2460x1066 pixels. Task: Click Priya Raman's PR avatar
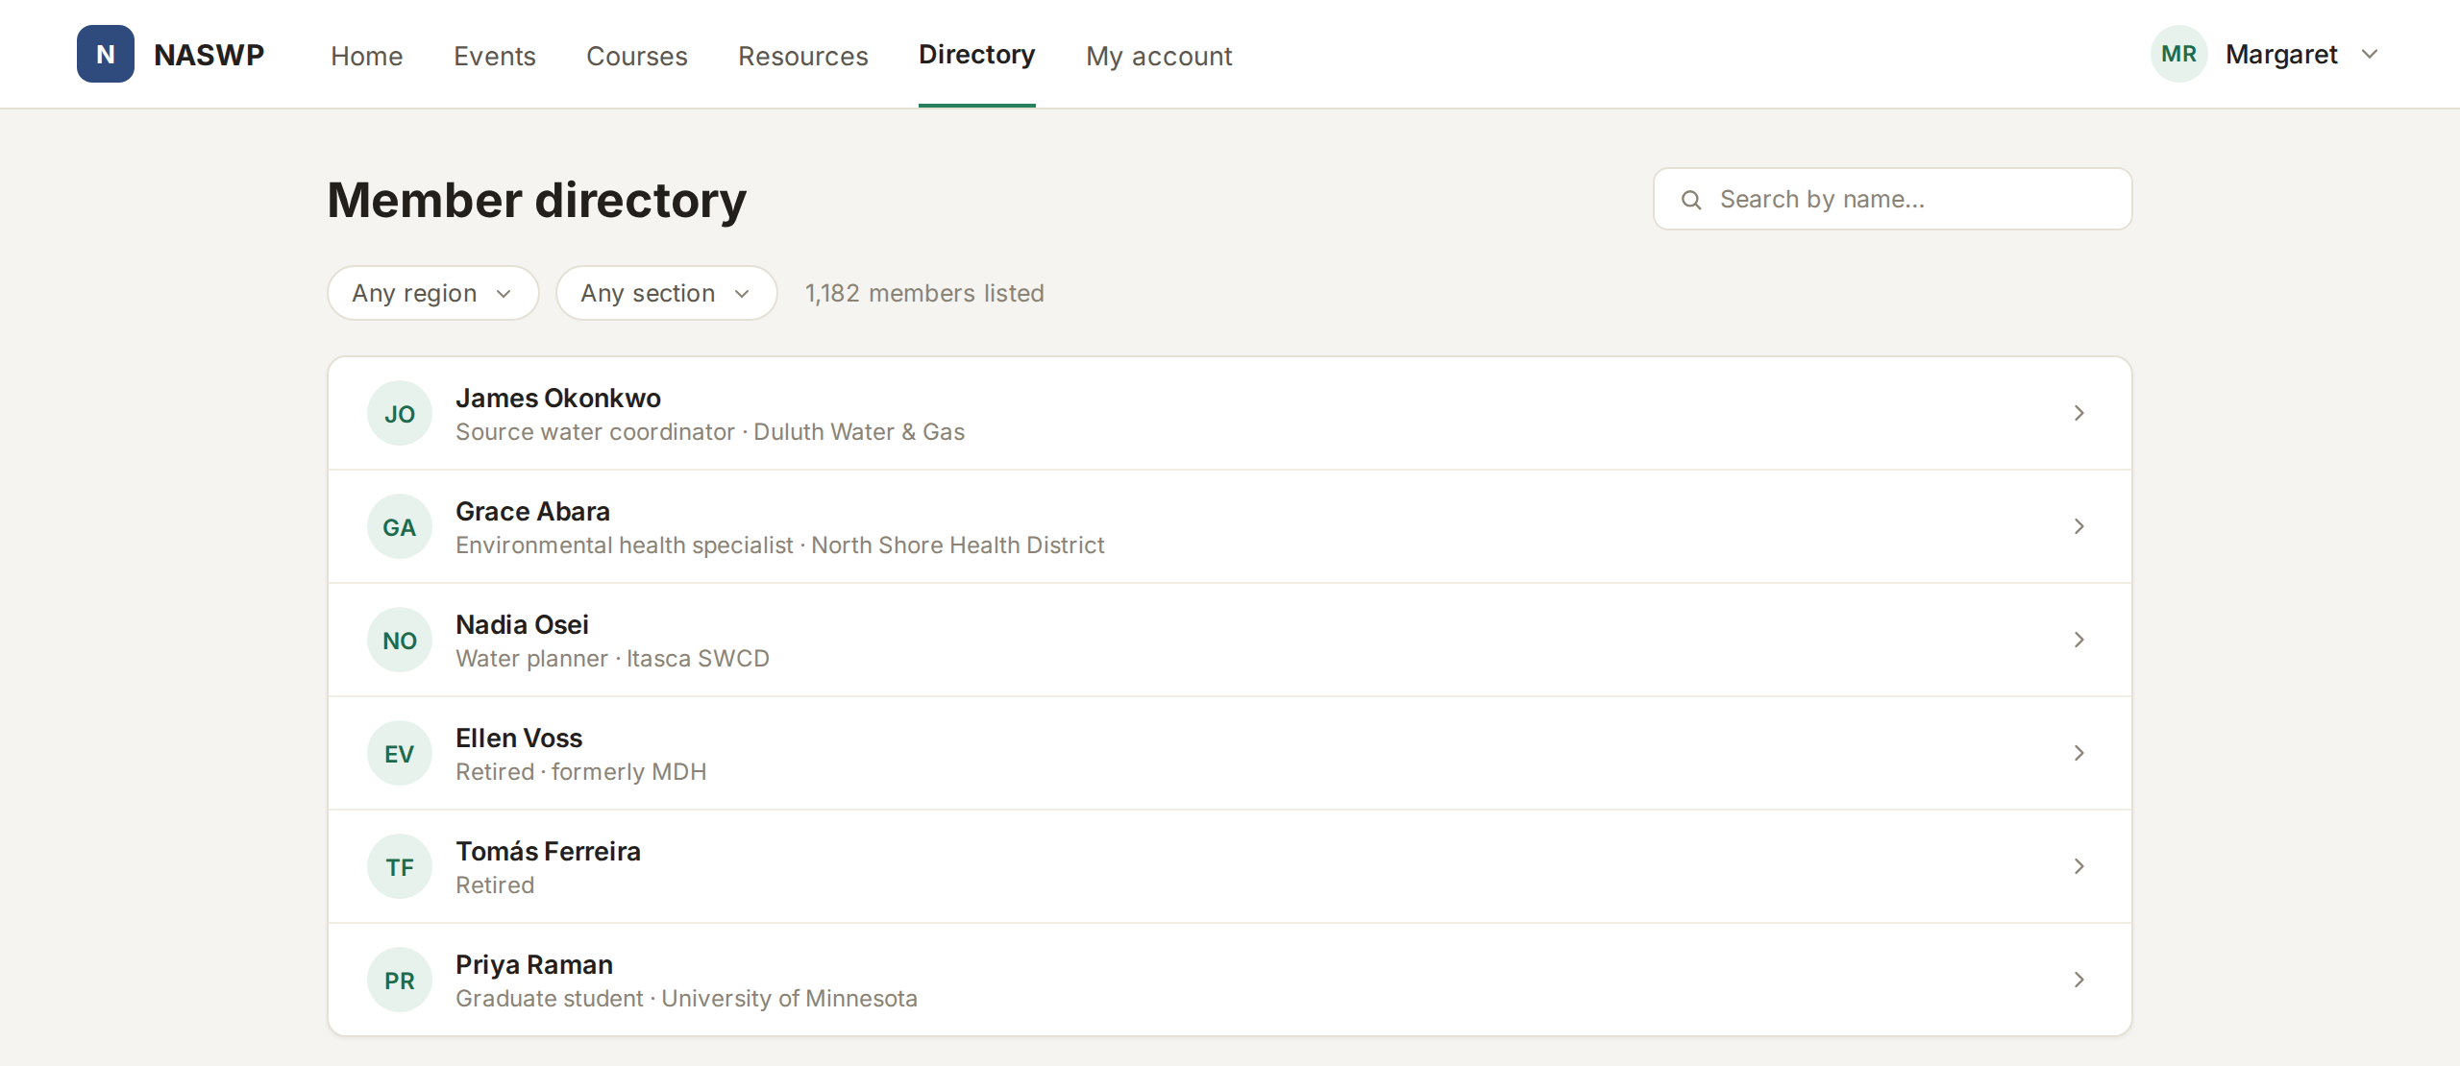[x=400, y=980]
